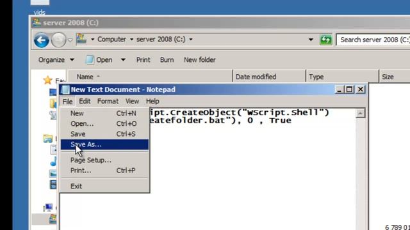Choose Print... from the File menu
This screenshot has height=230, width=410.
(104, 171)
